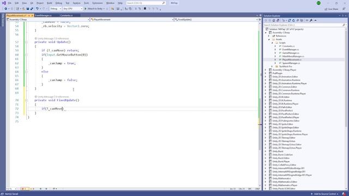The height and width of the screenshot is (196, 349).
Task: Collapse the Update method code block
Action: [27, 42]
